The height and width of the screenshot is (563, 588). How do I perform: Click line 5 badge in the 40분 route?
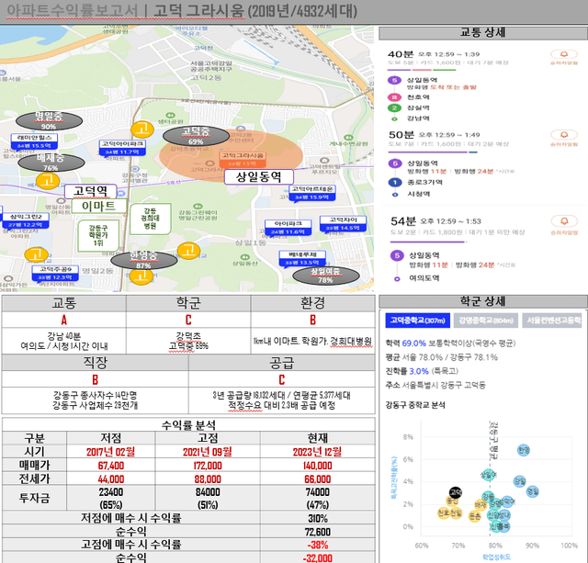pos(394,80)
